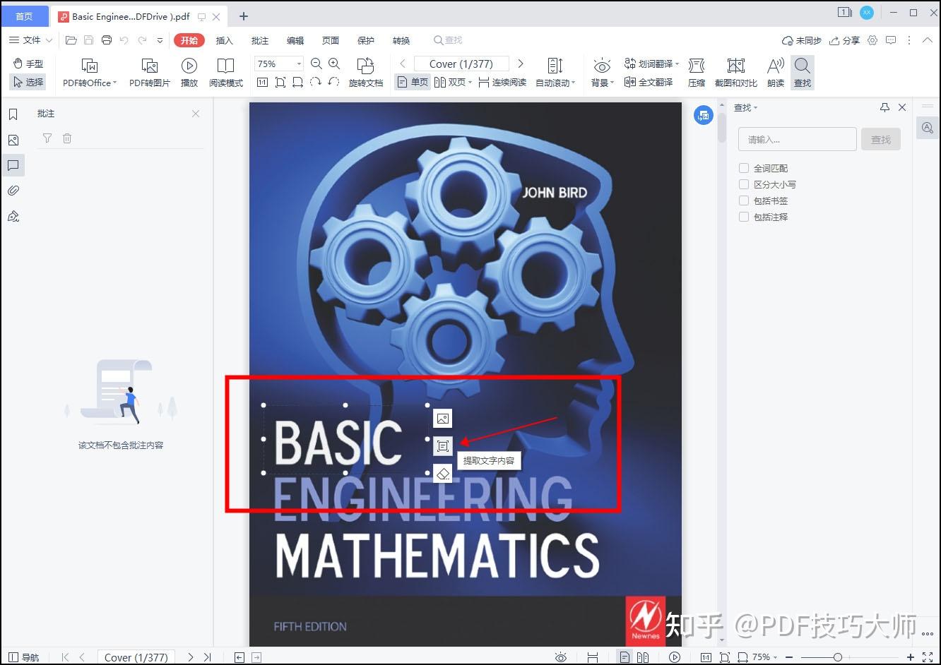Tick the 包括书签 checkbox

pos(744,200)
